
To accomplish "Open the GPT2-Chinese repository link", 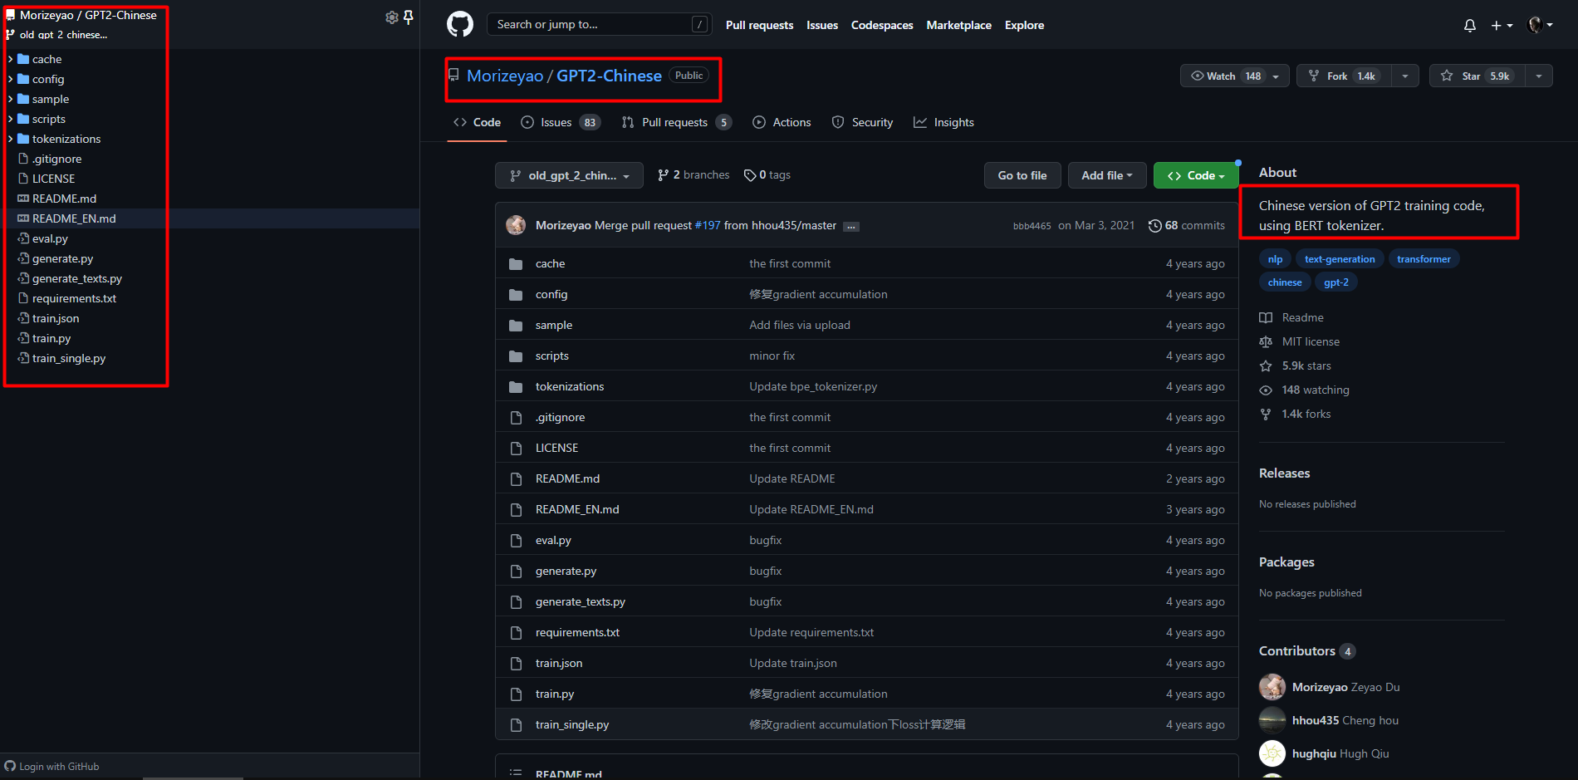I will click(x=609, y=76).
